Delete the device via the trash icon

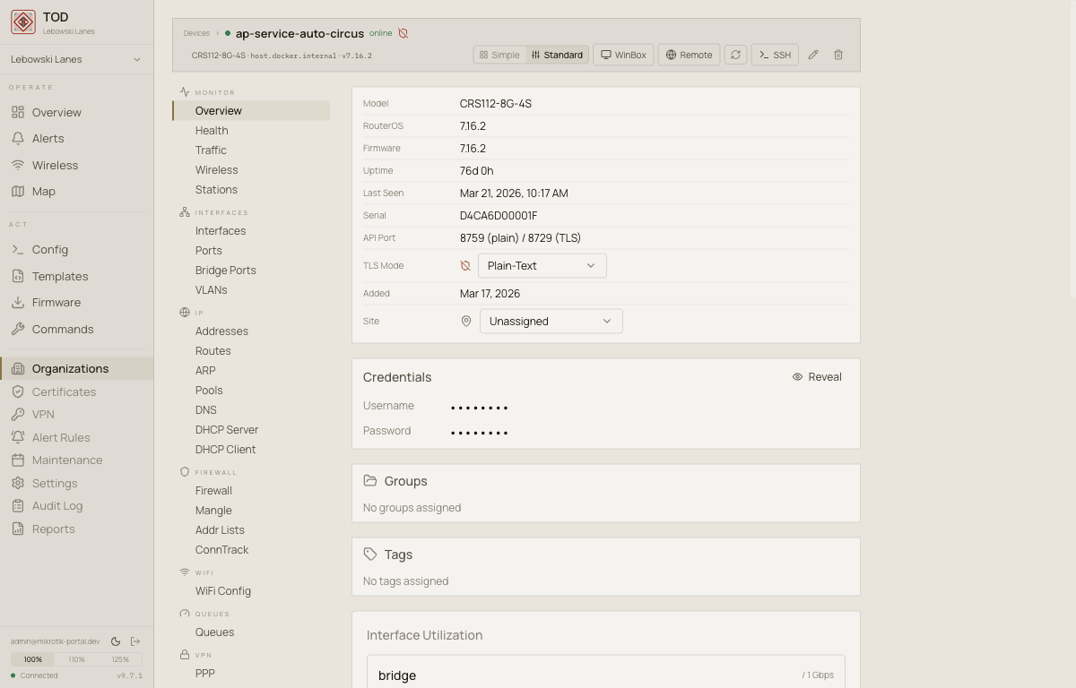[x=838, y=55]
